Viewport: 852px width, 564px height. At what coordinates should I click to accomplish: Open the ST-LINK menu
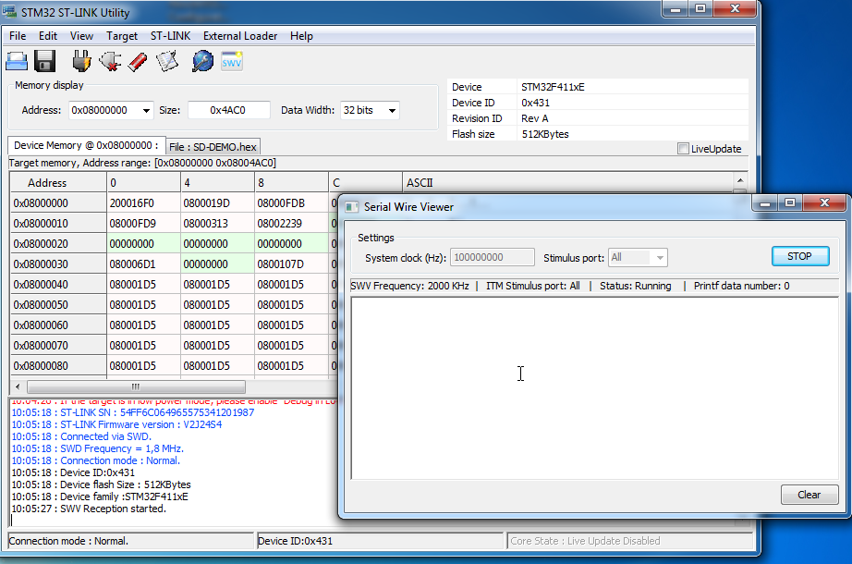(x=170, y=36)
